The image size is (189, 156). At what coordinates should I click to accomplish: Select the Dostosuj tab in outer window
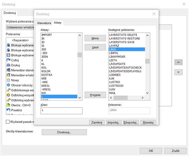pyautogui.click(x=10, y=13)
